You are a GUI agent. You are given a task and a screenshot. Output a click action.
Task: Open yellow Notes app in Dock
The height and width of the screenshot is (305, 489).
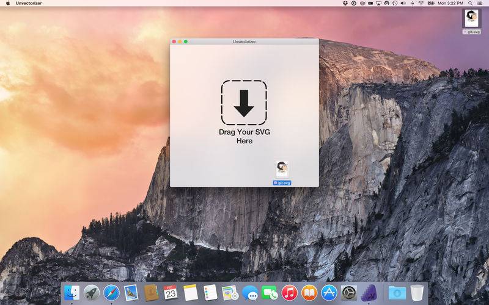(191, 293)
